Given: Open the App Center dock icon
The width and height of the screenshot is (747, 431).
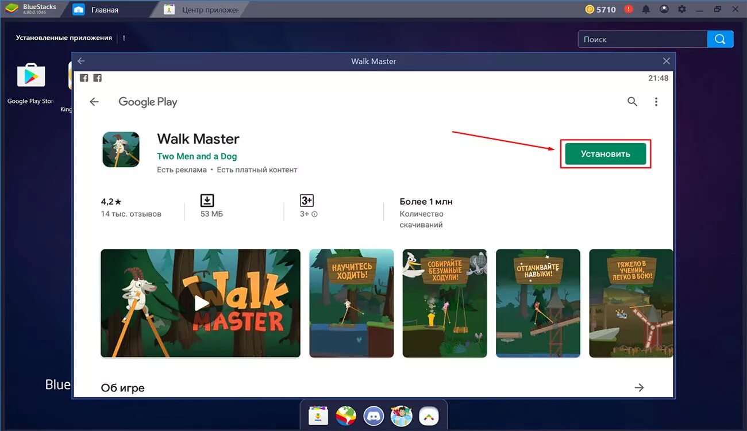Looking at the screenshot, I should pos(318,415).
